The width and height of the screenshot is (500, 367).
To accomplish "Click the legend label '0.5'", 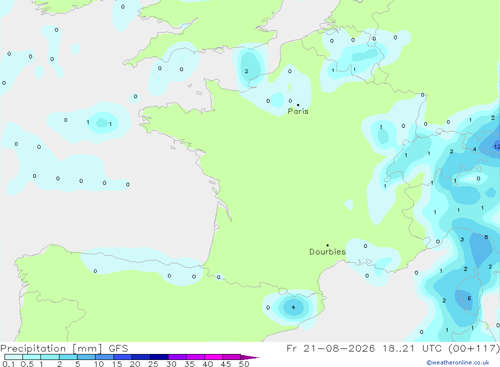I will pos(27,364).
